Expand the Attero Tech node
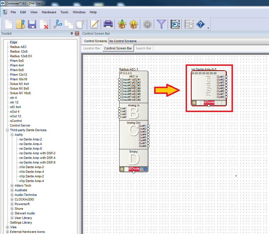This screenshot has width=269, height=234. click(x=12, y=185)
